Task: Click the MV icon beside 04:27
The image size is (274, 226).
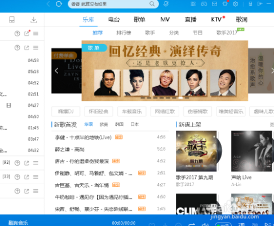Action: [x=8, y=105]
